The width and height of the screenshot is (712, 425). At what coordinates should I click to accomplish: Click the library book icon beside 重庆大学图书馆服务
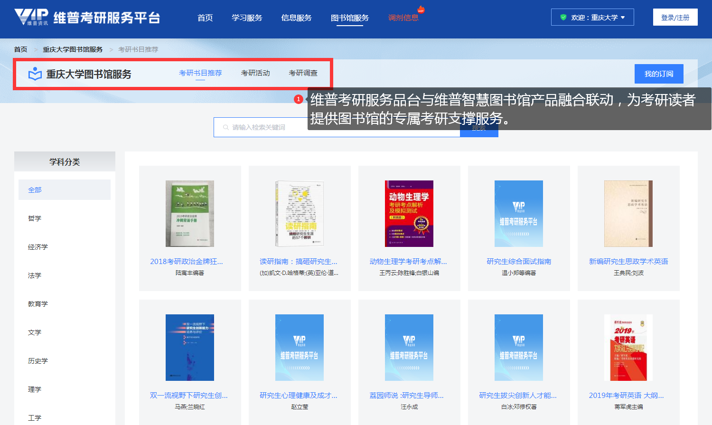point(35,74)
